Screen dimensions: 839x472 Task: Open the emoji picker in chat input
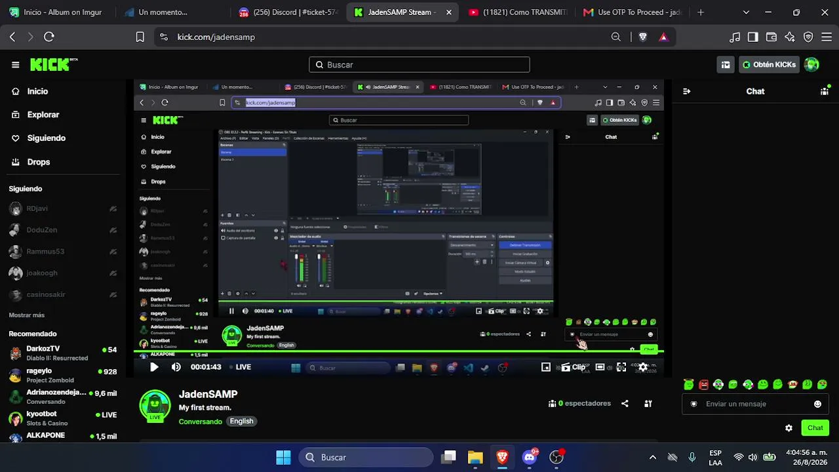pos(817,404)
